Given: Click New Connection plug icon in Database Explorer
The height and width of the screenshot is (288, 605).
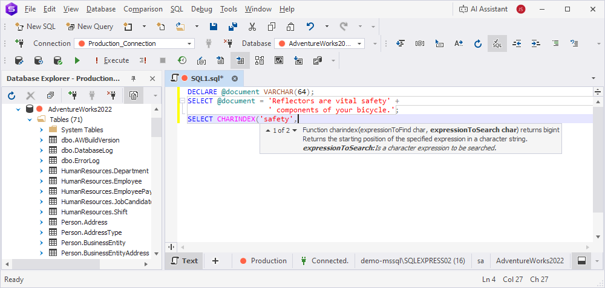Looking at the screenshot, I should pos(73,95).
